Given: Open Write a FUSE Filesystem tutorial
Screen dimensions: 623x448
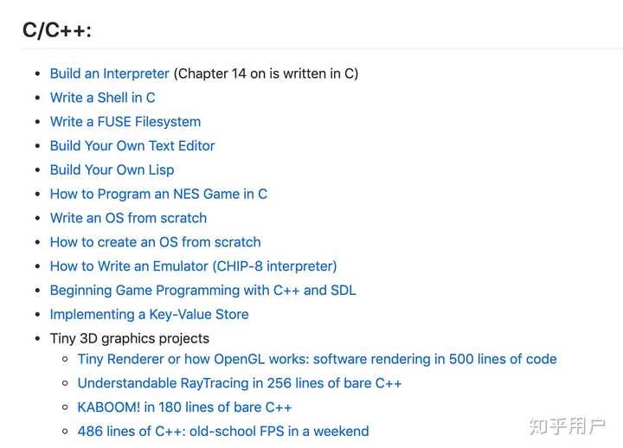Looking at the screenshot, I should pyautogui.click(x=125, y=122).
